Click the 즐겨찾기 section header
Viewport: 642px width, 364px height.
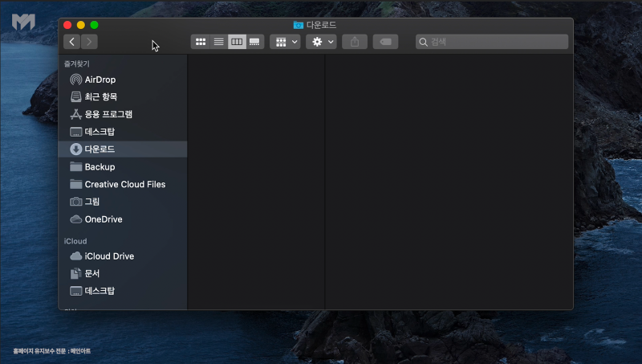point(76,64)
